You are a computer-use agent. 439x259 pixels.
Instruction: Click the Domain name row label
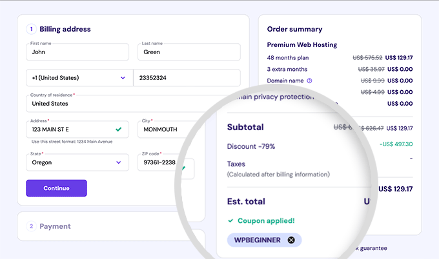[x=285, y=81]
